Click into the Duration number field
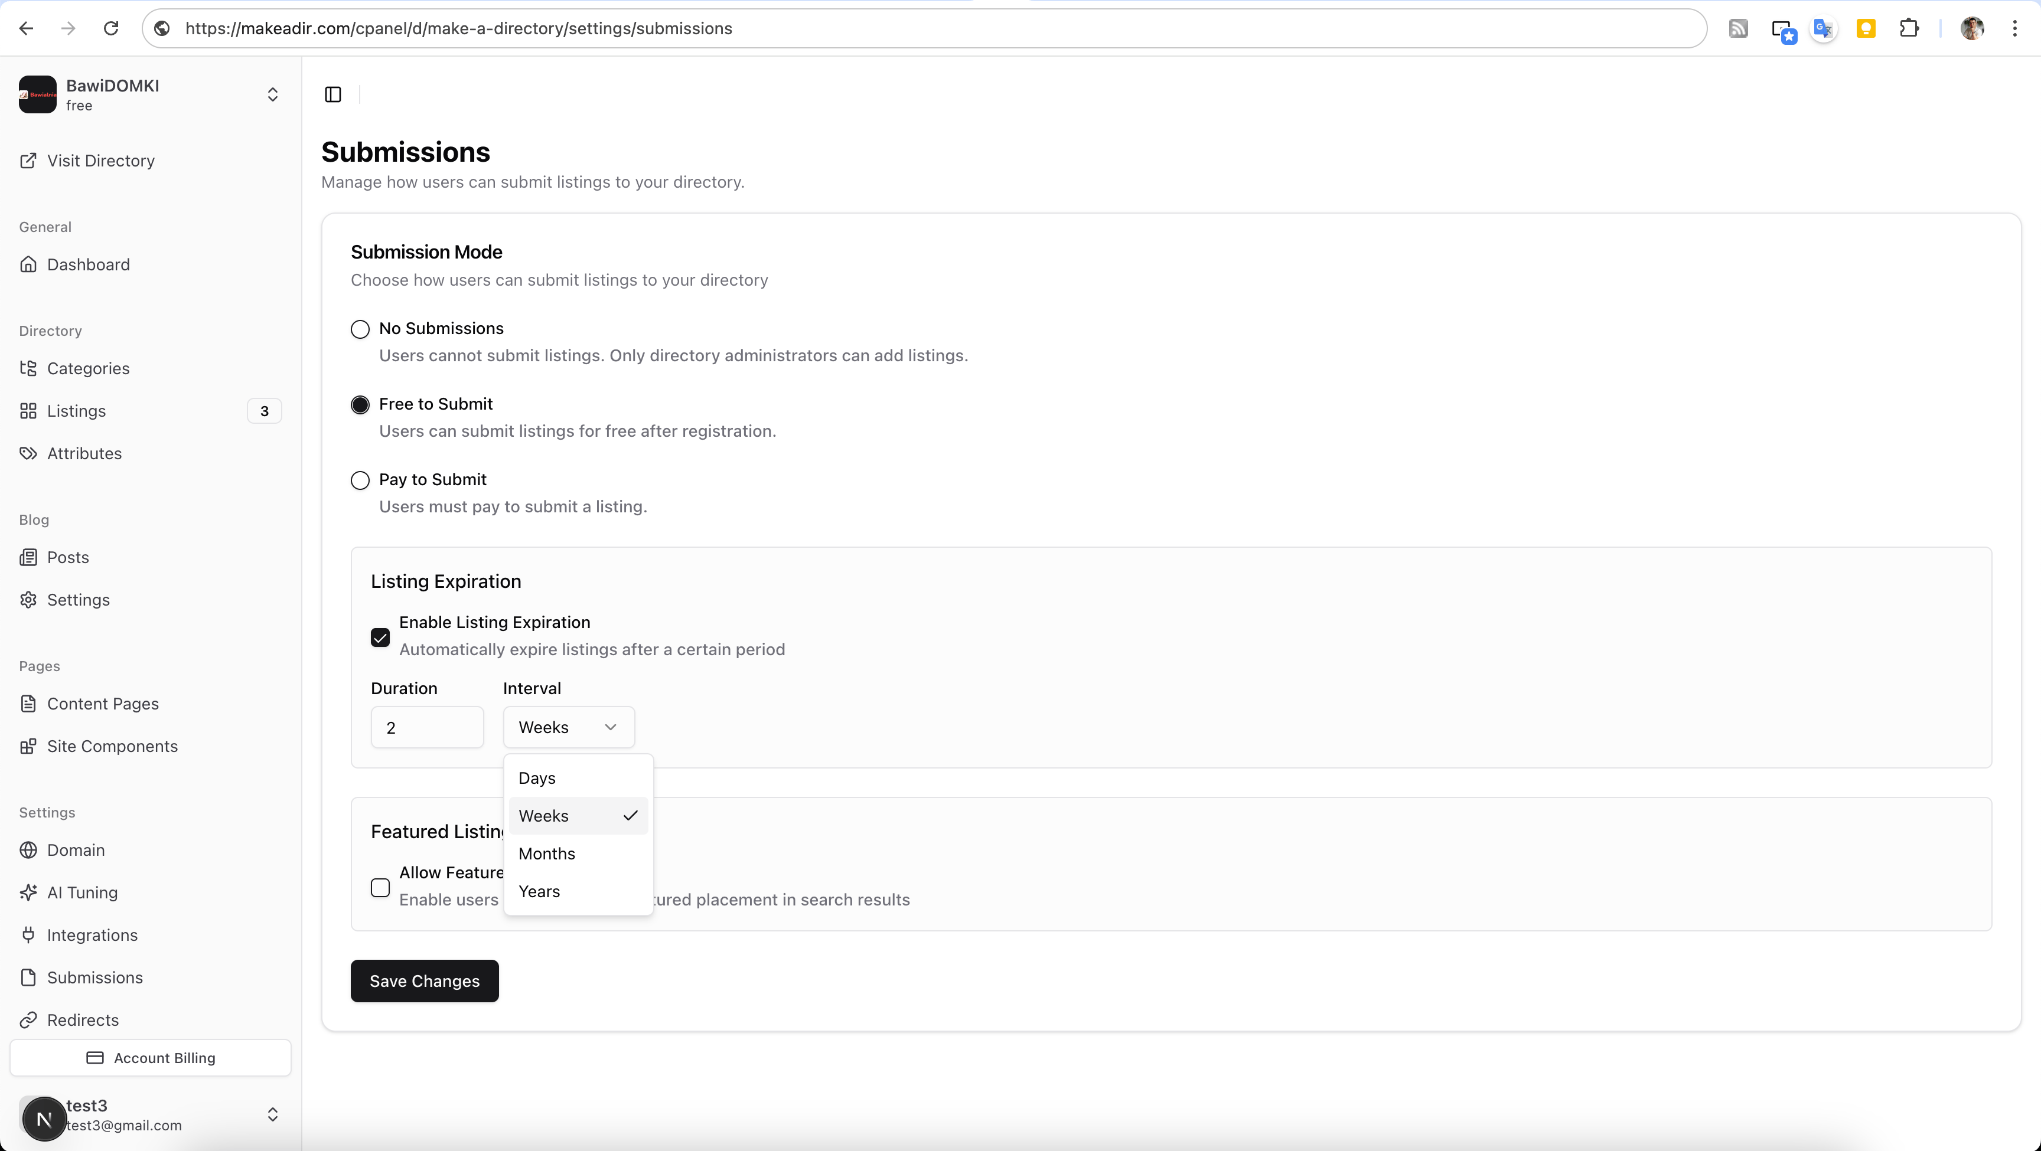This screenshot has height=1151, width=2041. pyautogui.click(x=426, y=727)
